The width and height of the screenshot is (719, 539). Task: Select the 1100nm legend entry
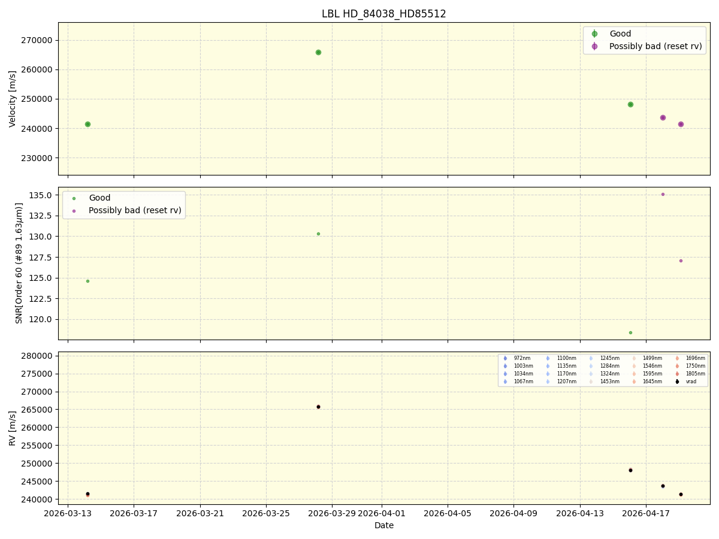(x=561, y=358)
